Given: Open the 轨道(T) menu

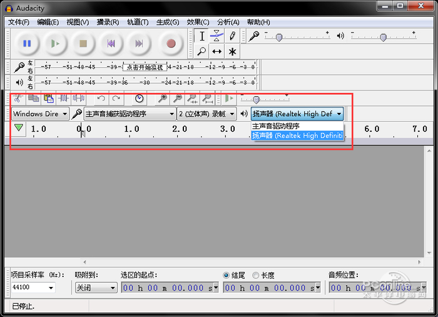Looking at the screenshot, I should (x=138, y=22).
